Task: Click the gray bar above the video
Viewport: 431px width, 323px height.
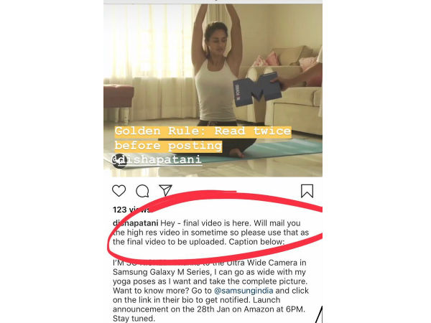Action: click(213, 1)
